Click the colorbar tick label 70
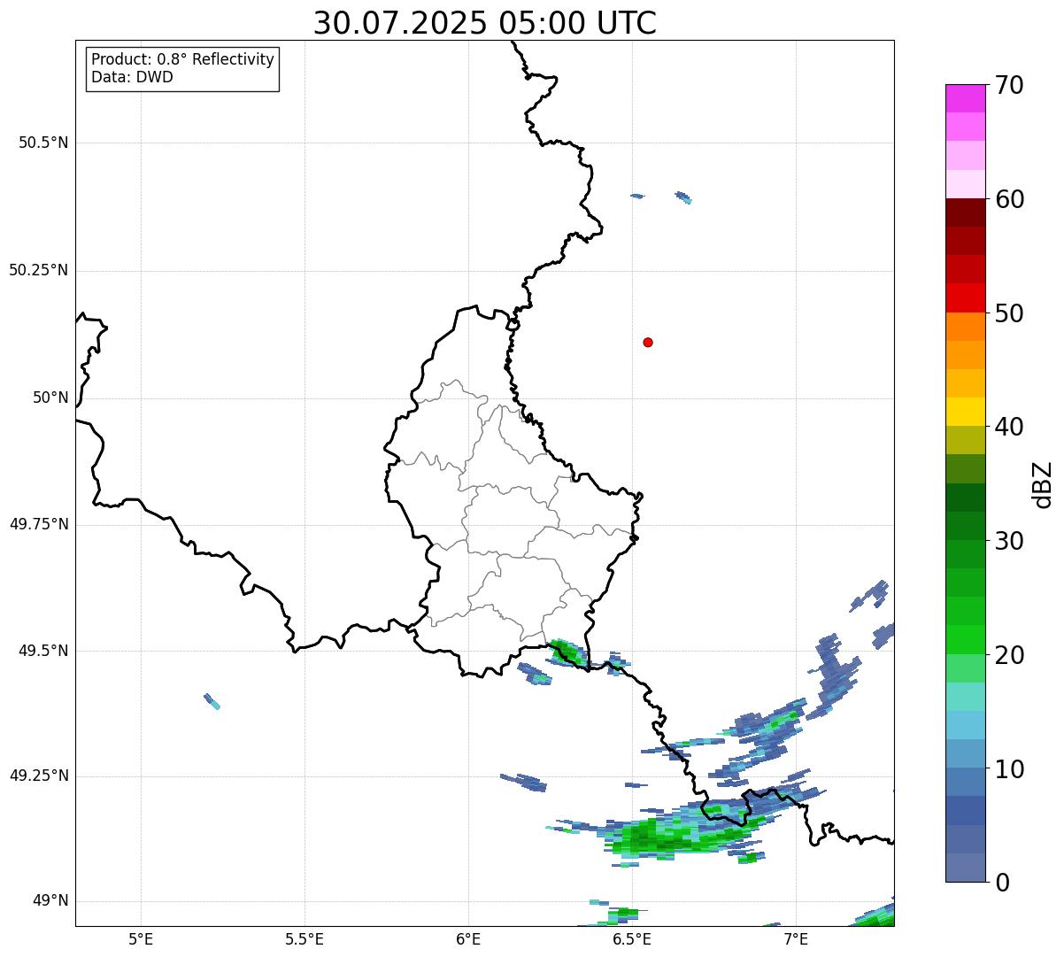Image resolution: width=1064 pixels, height=957 pixels. [x=1009, y=85]
